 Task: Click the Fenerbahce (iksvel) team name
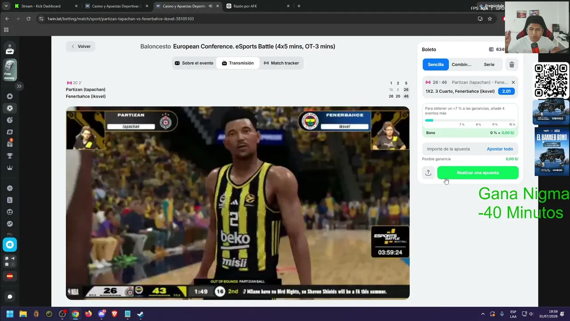pyautogui.click(x=85, y=96)
